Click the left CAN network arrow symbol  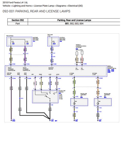pyautogui.click(x=77, y=53)
